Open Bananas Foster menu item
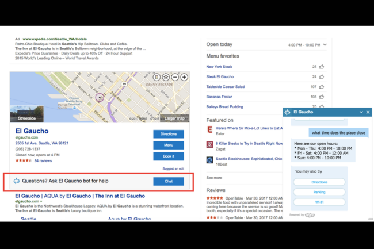The height and width of the screenshot is (249, 374). click(219, 97)
